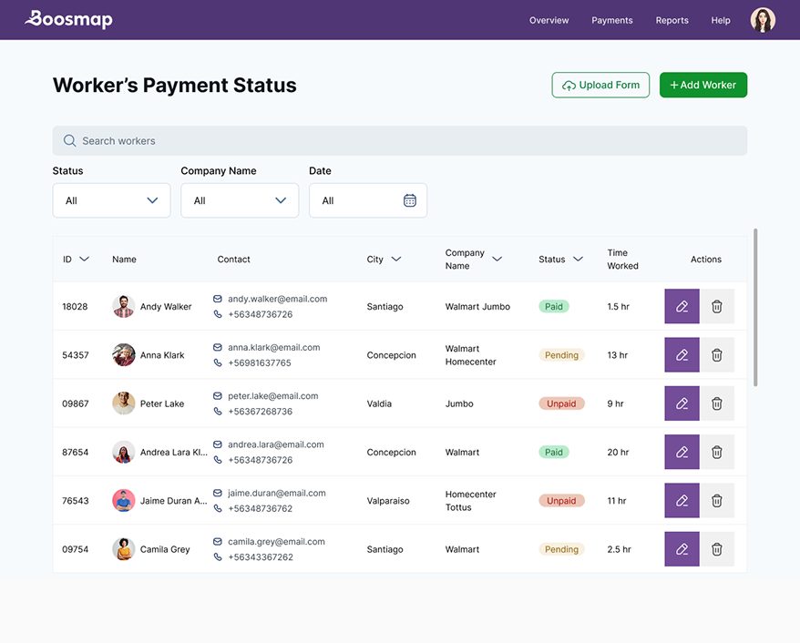Delete Jaime Duran's row
800x643 pixels.
(717, 501)
